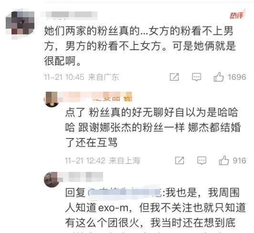254x233 pixels.
Task: Like the reply with 916 likes
Action: coord(224,160)
